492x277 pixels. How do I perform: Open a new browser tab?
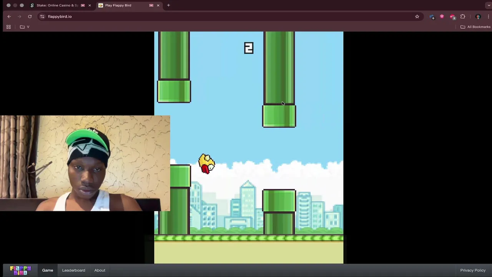[x=168, y=5]
